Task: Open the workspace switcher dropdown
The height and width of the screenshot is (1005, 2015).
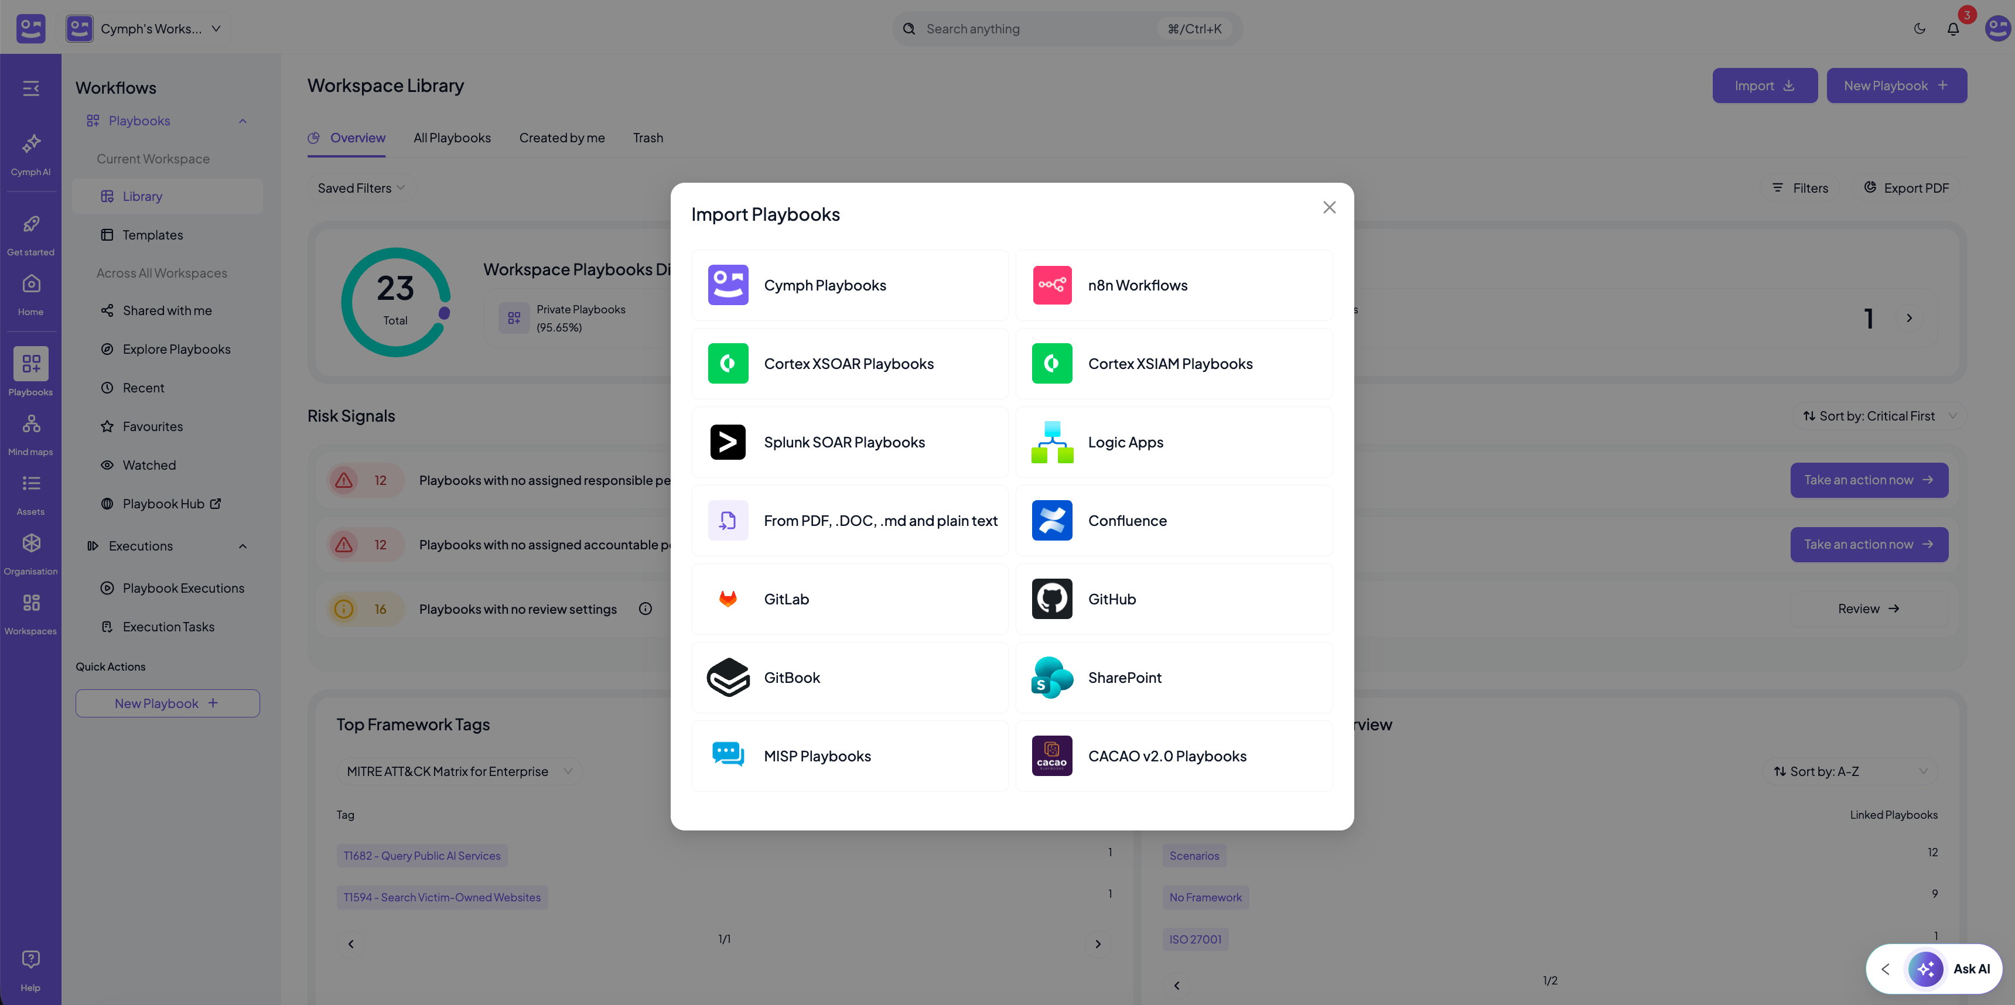Action: tap(144, 28)
